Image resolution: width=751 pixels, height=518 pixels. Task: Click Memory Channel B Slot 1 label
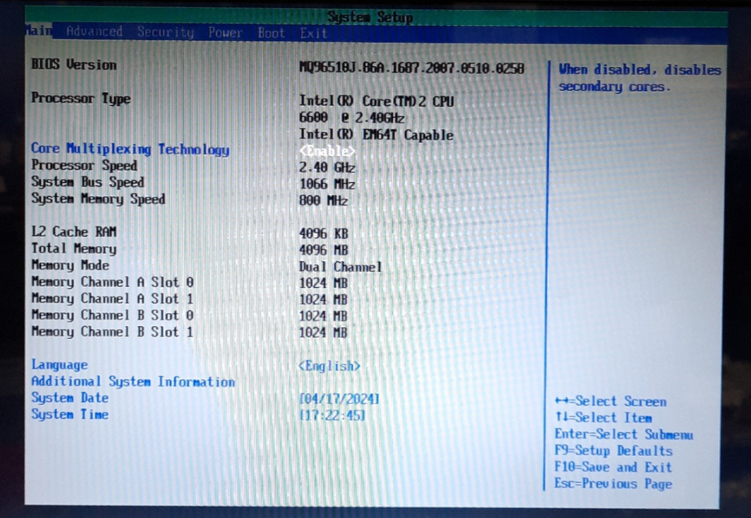pos(112,331)
